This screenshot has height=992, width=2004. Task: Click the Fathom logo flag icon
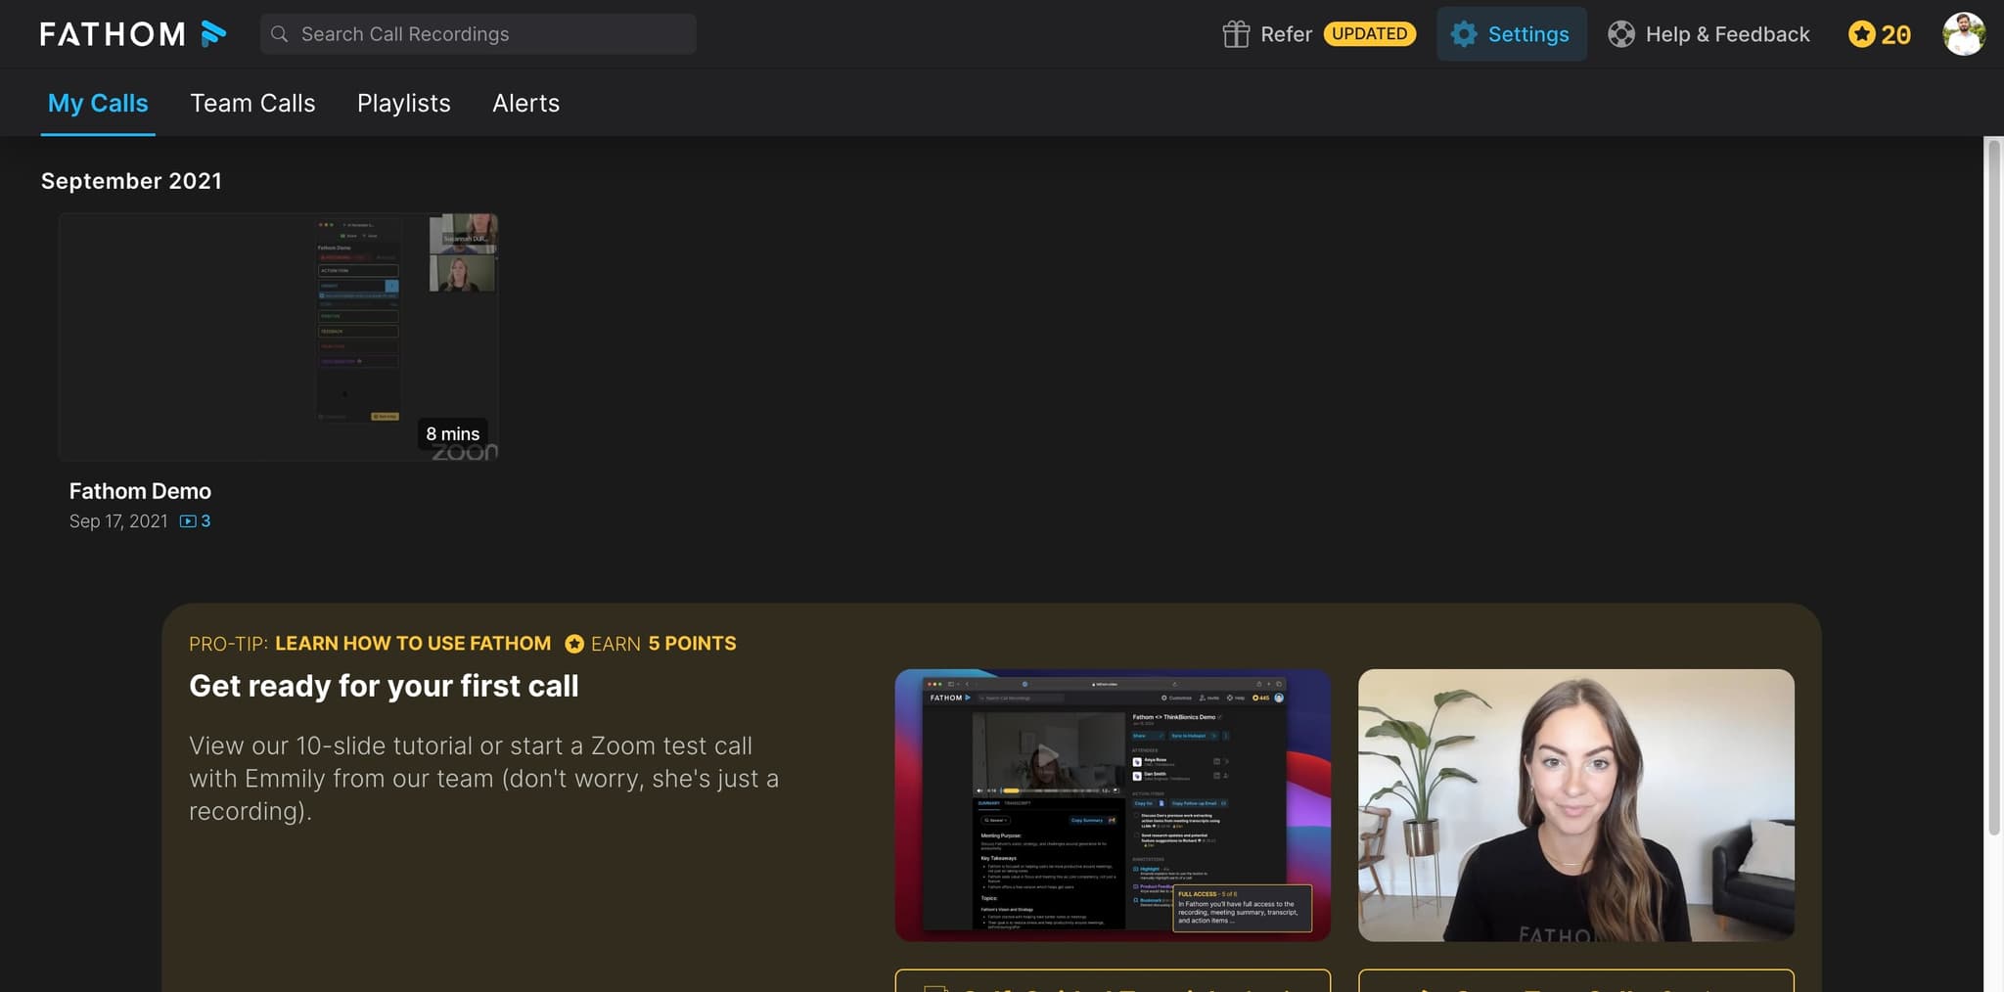(x=214, y=33)
